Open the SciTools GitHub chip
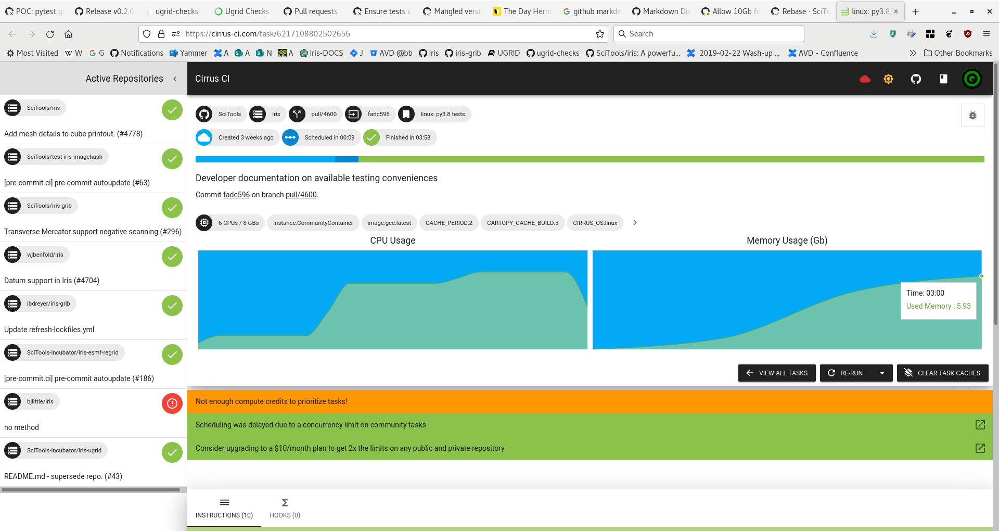The image size is (999, 531). (221, 114)
